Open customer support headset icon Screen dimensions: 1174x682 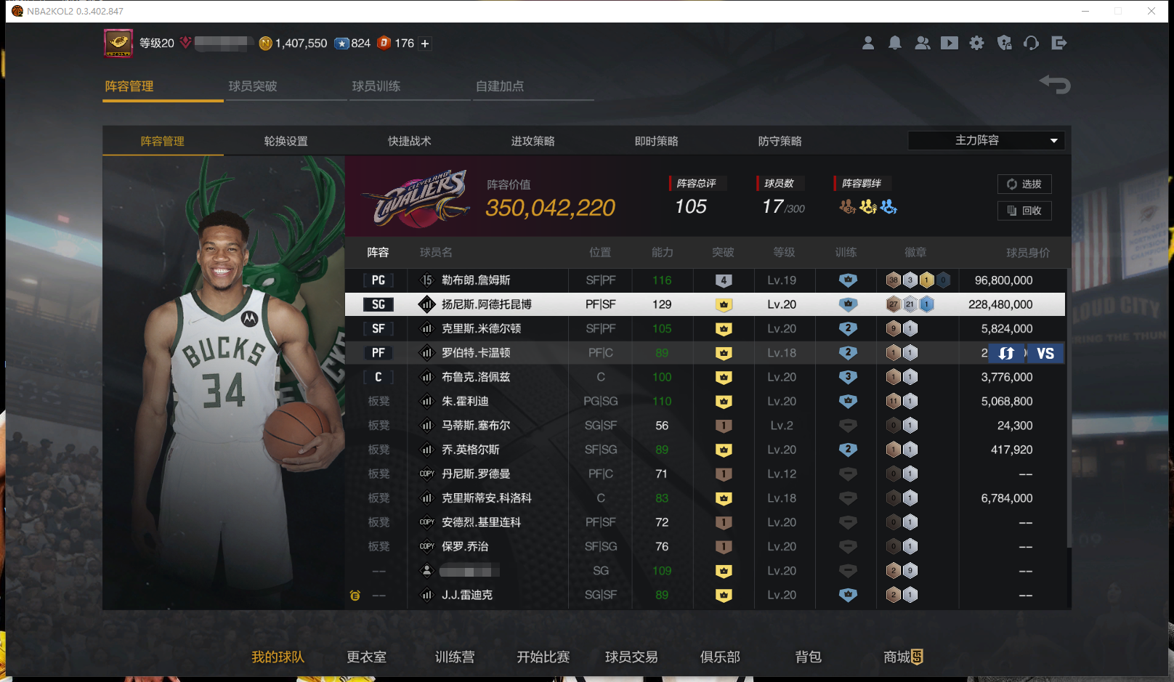[x=1031, y=44]
